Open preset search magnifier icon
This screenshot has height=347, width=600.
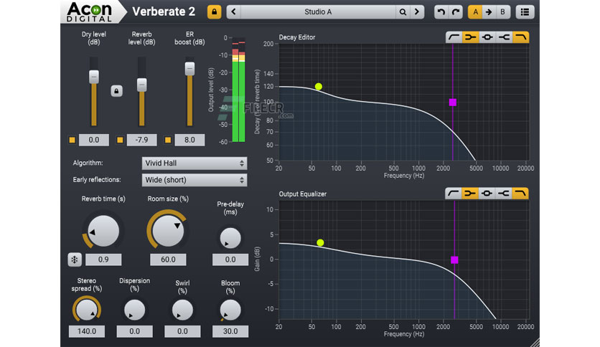pos(403,12)
